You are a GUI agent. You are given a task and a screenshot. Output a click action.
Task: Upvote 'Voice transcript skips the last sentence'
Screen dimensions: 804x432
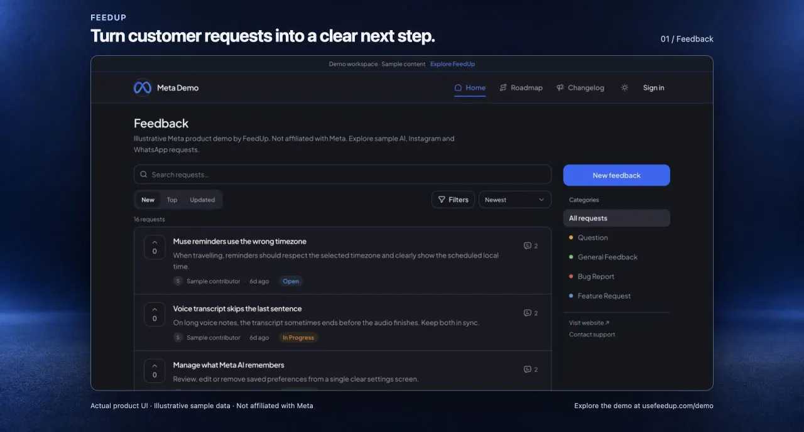pyautogui.click(x=155, y=314)
